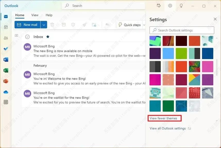Select the navy blue theme swatch
221x148 pixels.
(x=207, y=53)
